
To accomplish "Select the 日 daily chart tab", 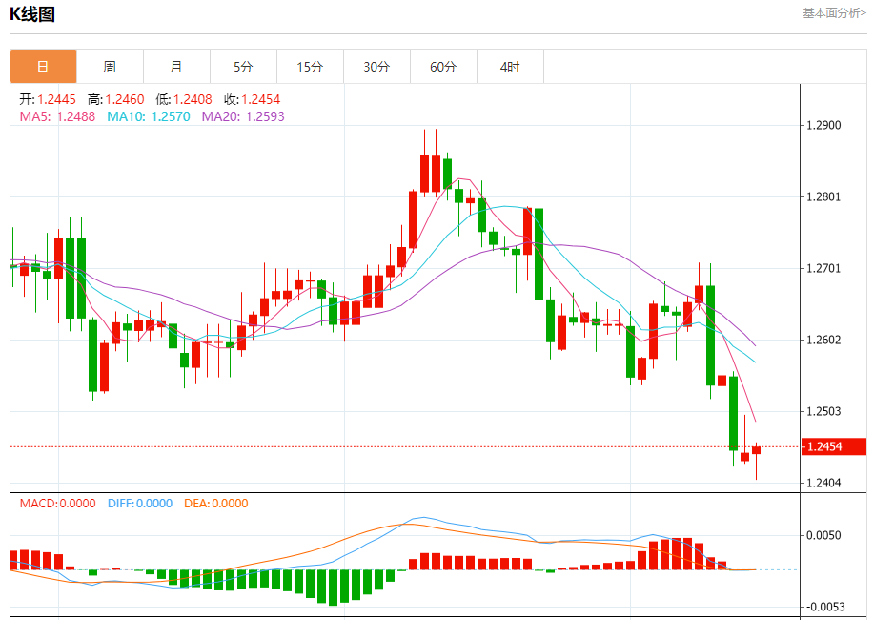I will [x=43, y=67].
